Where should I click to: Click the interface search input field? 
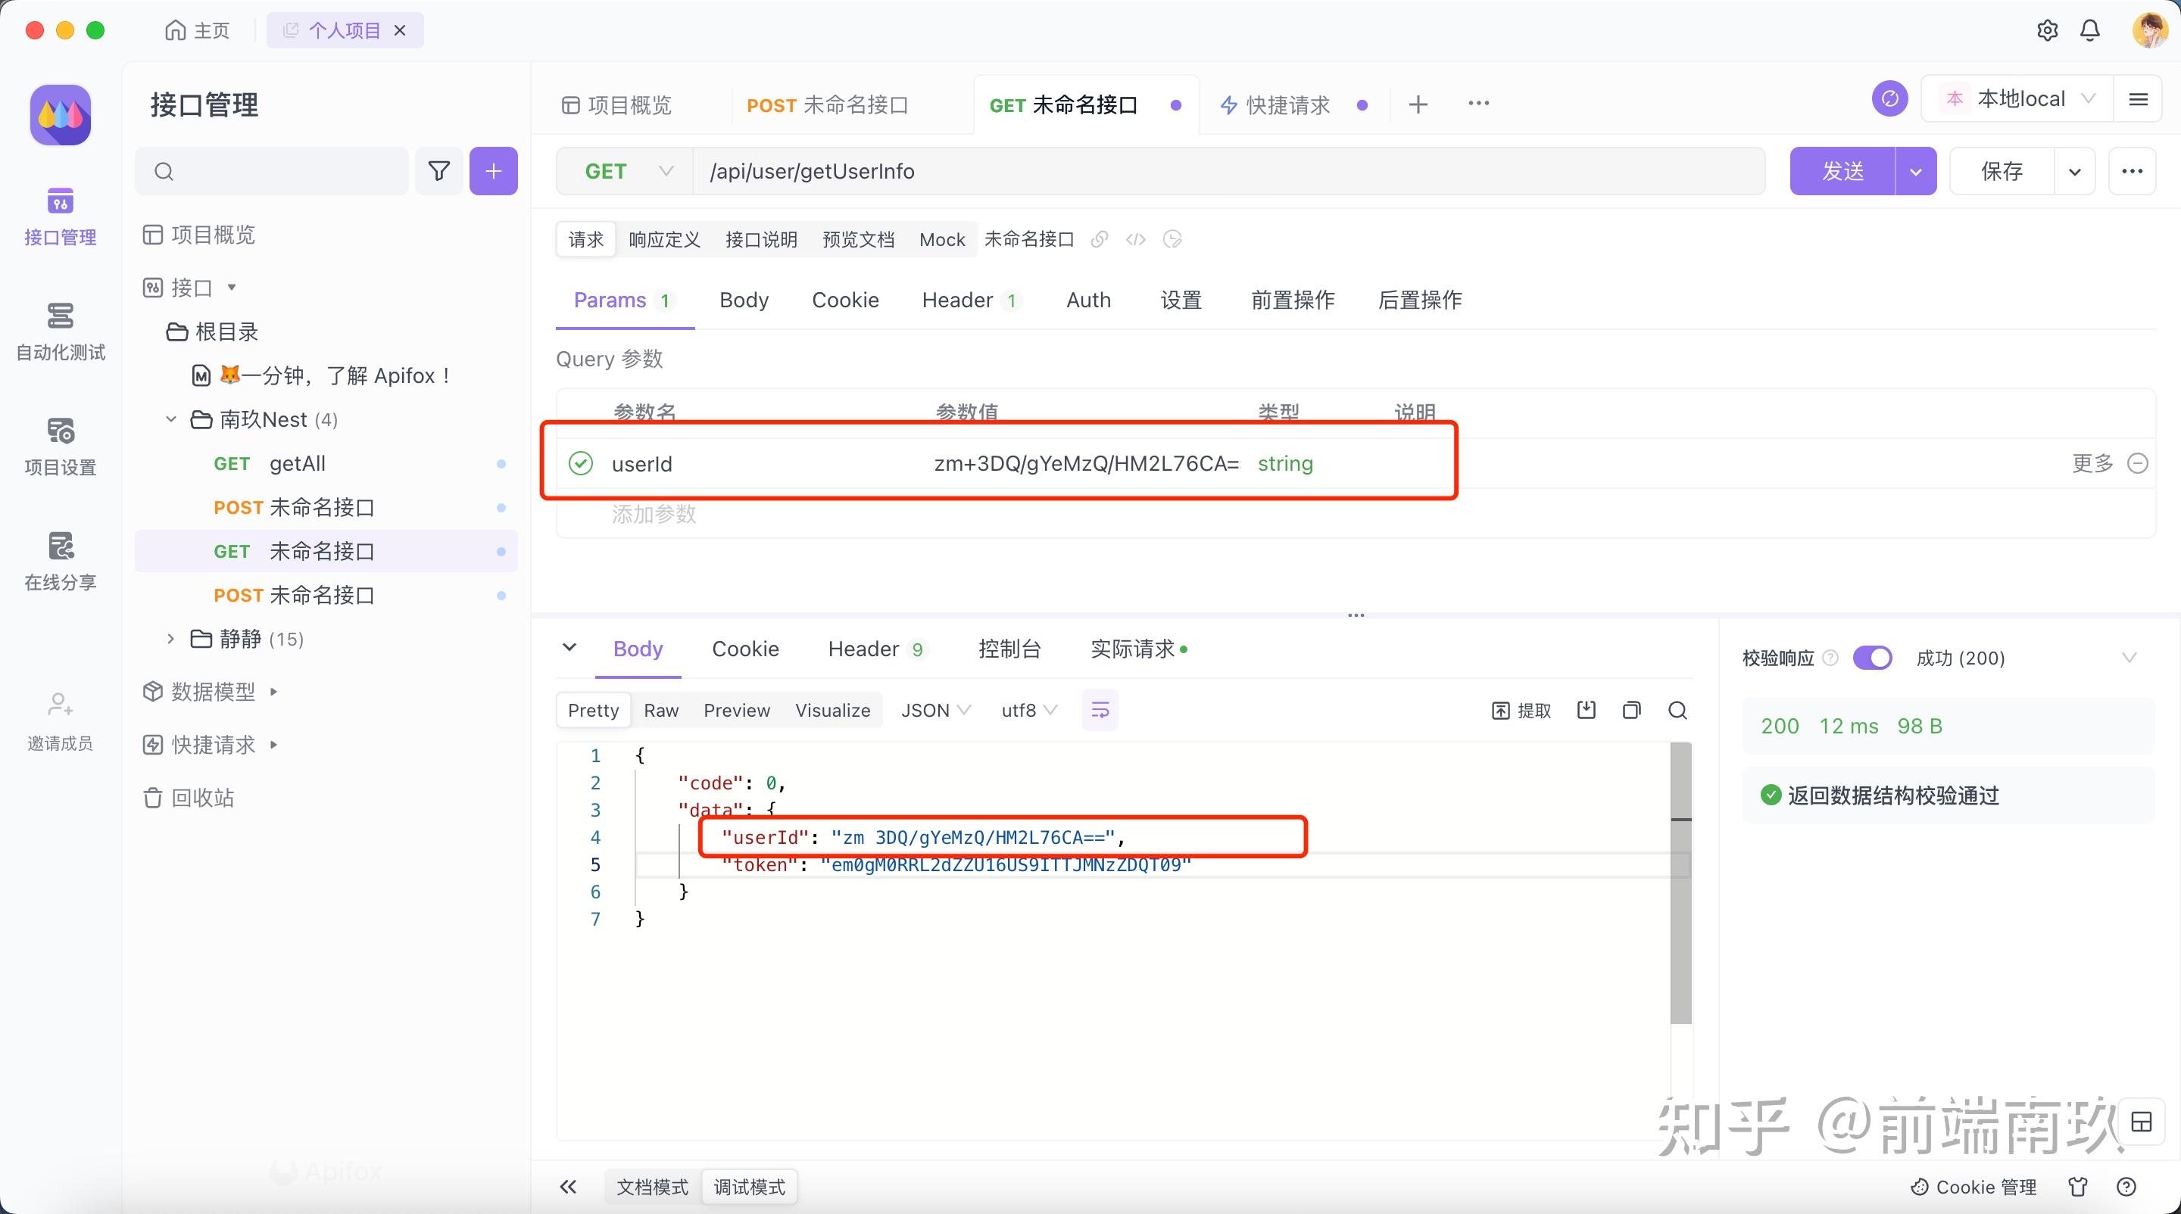pos(272,171)
